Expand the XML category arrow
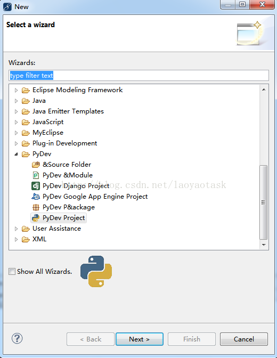 pyautogui.click(x=16, y=240)
